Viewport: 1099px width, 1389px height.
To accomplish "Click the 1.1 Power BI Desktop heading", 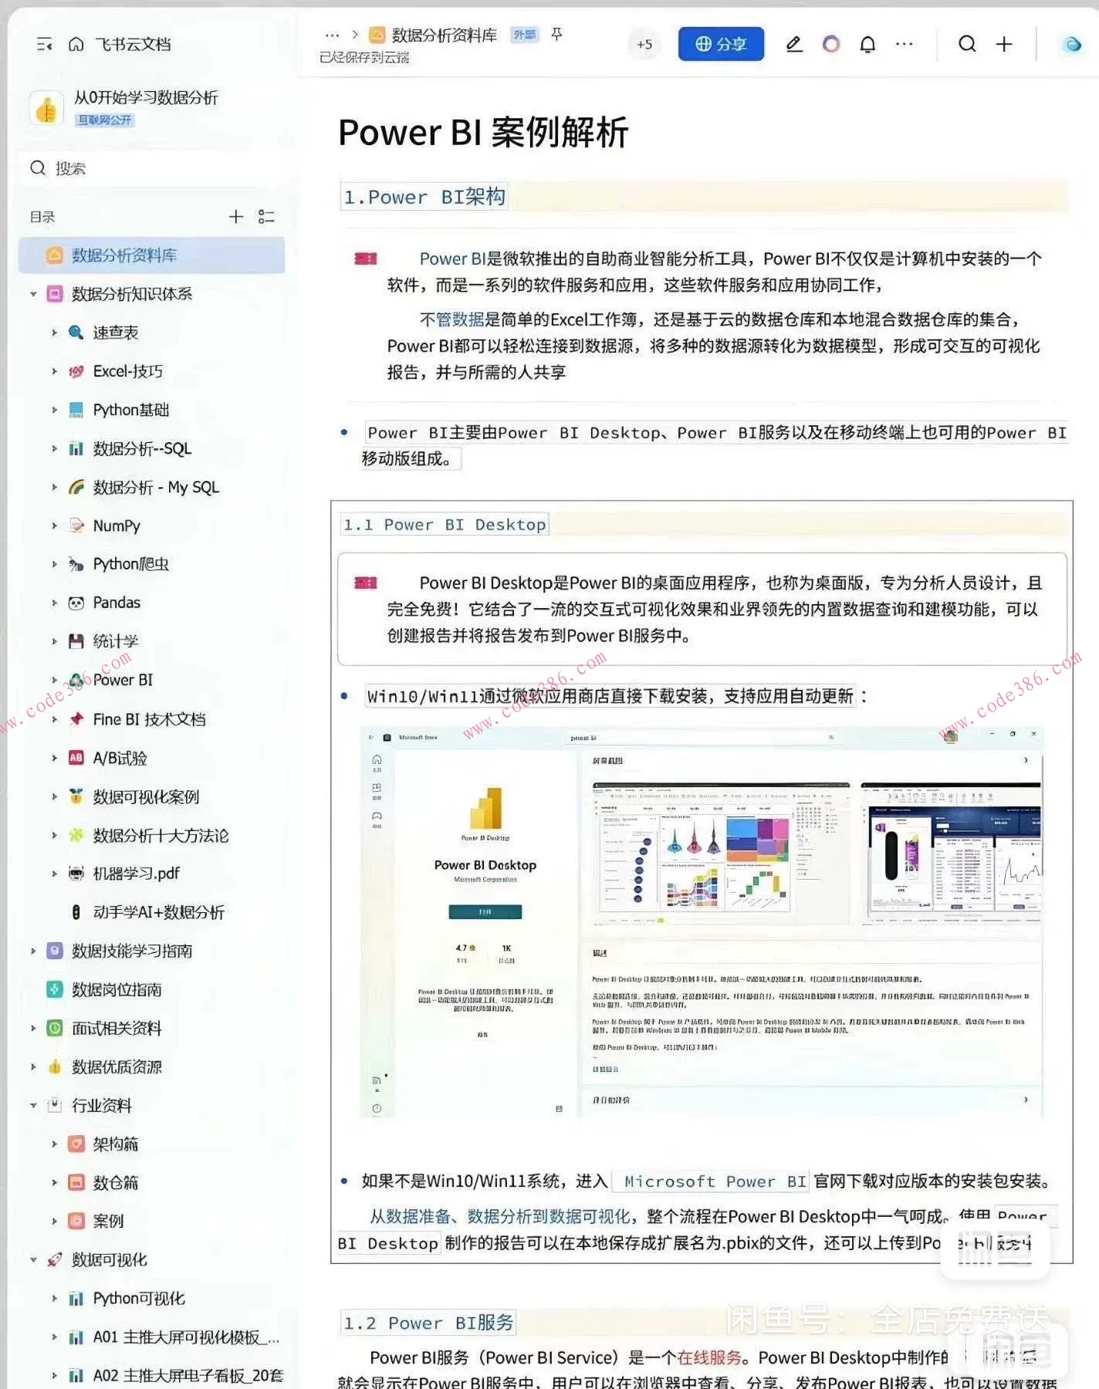I will (445, 525).
